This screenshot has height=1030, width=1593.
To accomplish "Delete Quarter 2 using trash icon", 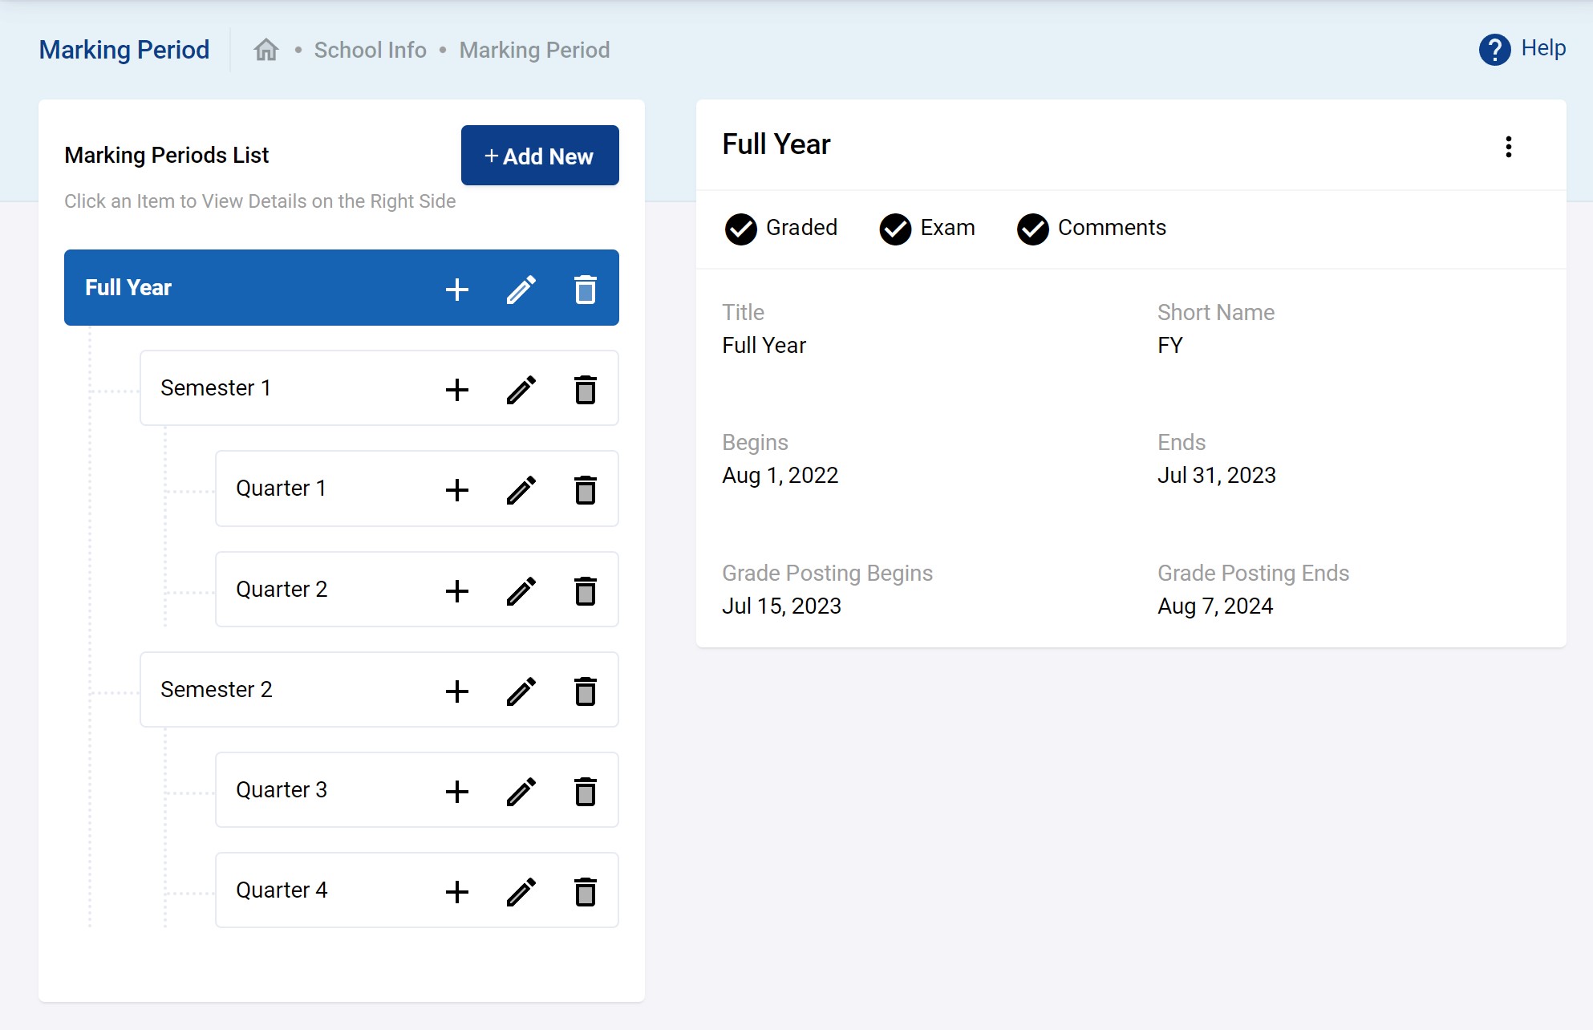I will pos(586,591).
